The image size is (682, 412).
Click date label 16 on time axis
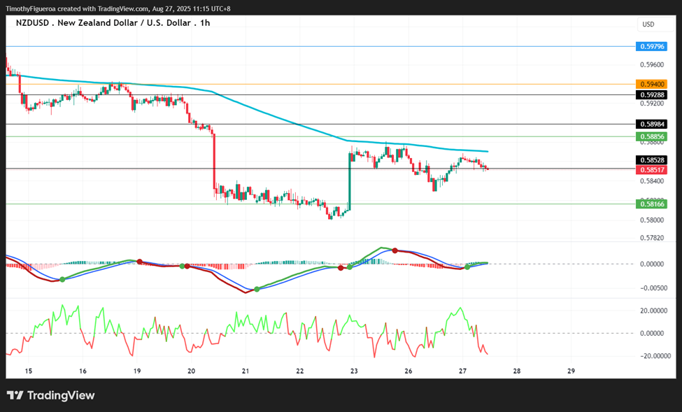[83, 371]
